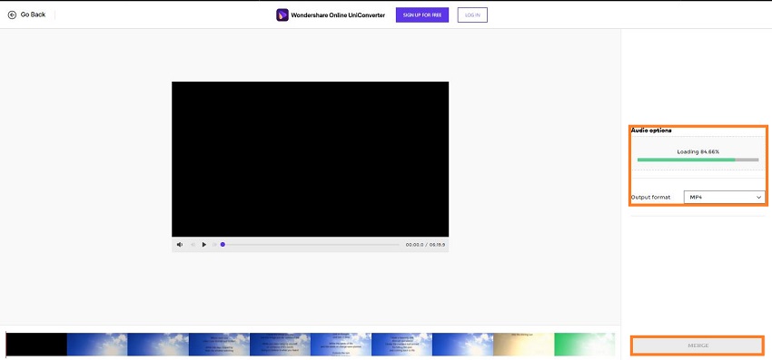Click the dropdown chevron beside MP4
Image resolution: width=772 pixels, height=360 pixels.
point(758,197)
